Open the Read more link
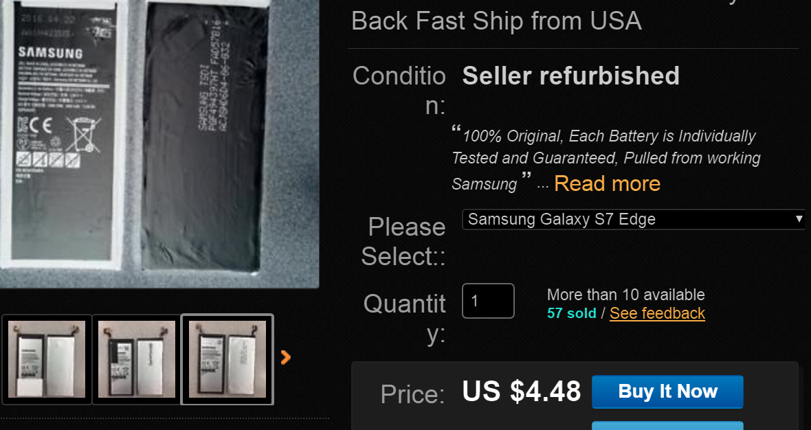Screen dimensions: 811x430 click(x=607, y=183)
